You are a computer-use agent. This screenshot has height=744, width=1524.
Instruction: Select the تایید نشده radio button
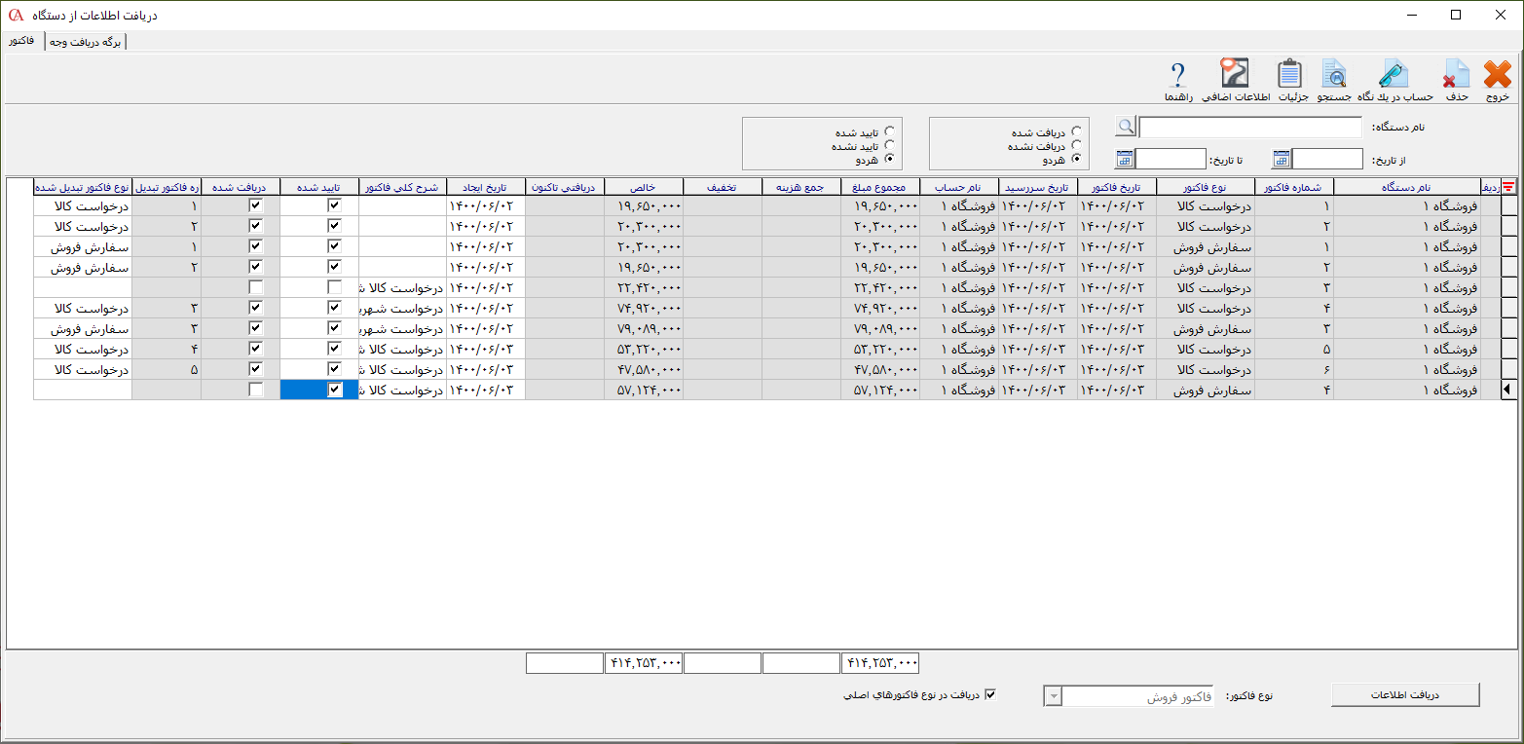[888, 145]
